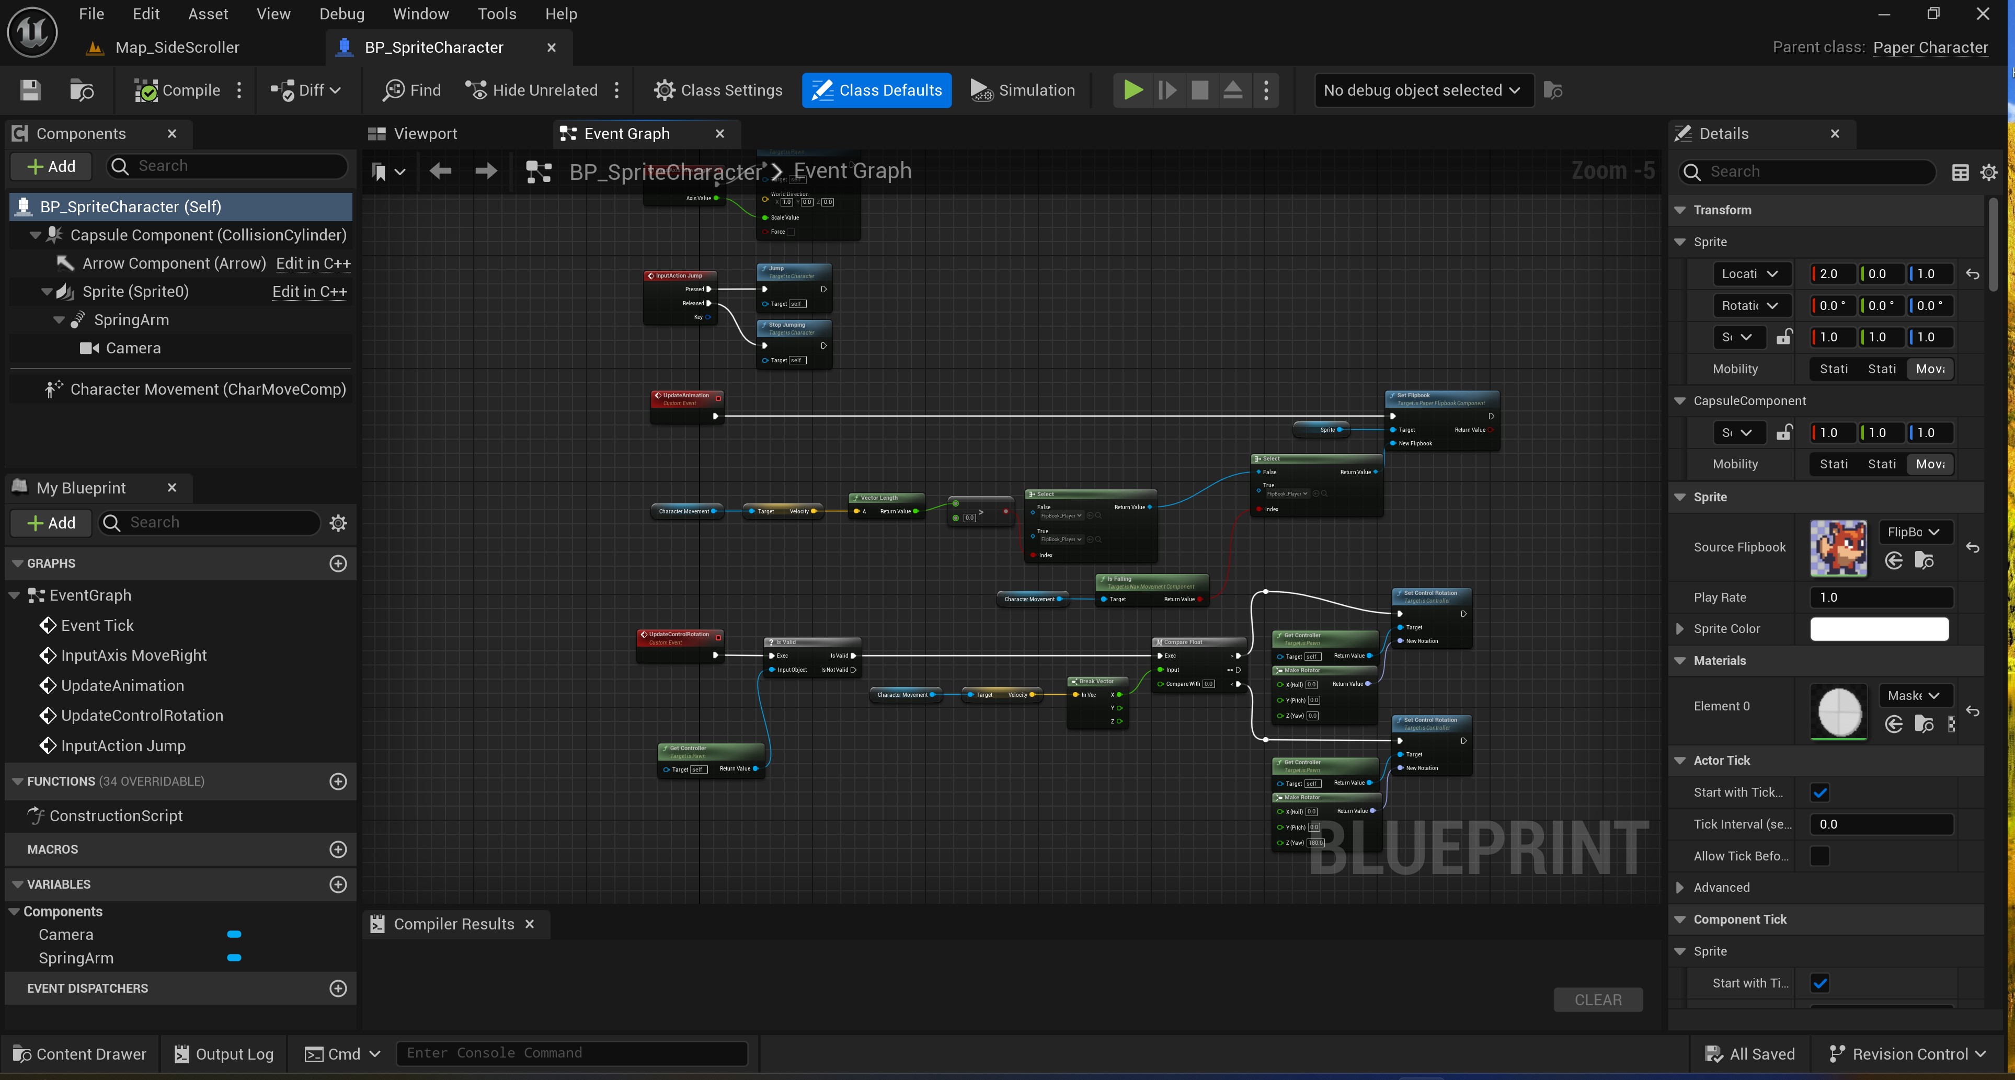
Task: Add a new event dispatcher with plus icon
Action: click(x=338, y=989)
